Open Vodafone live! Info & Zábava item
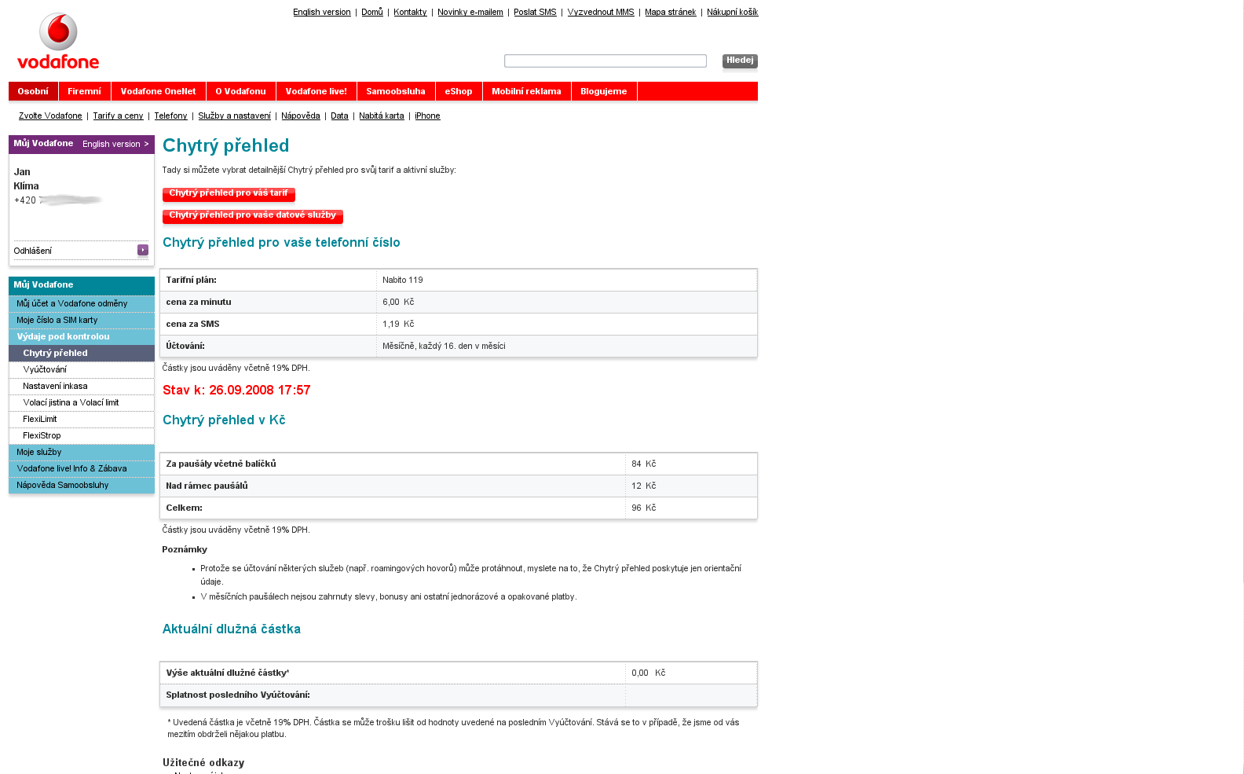 point(82,468)
